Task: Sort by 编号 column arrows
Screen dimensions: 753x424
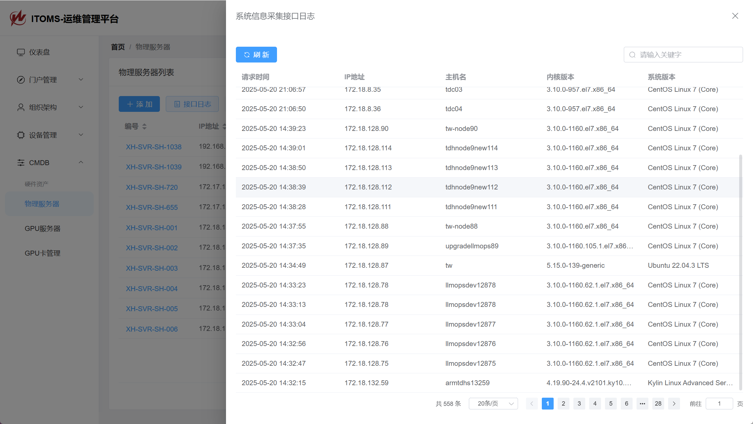Action: pyautogui.click(x=144, y=126)
